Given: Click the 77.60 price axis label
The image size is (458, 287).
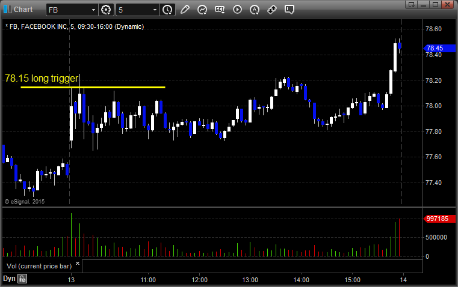Looking at the screenshot, I should click(433, 157).
